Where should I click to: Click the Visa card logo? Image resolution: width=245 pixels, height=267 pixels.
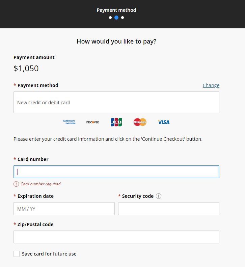164,122
